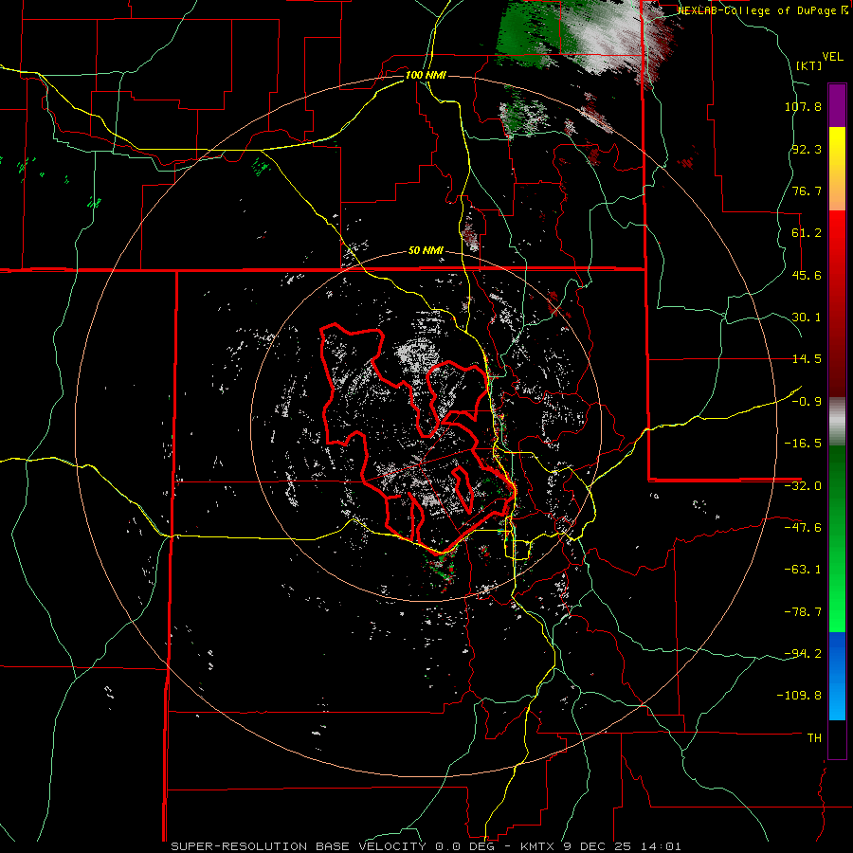Select the 61.2 scale value
This screenshot has height=853, width=853.
click(807, 233)
